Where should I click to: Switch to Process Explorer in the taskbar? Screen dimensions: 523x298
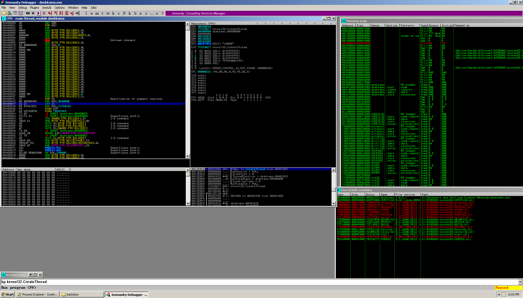click(x=38, y=294)
